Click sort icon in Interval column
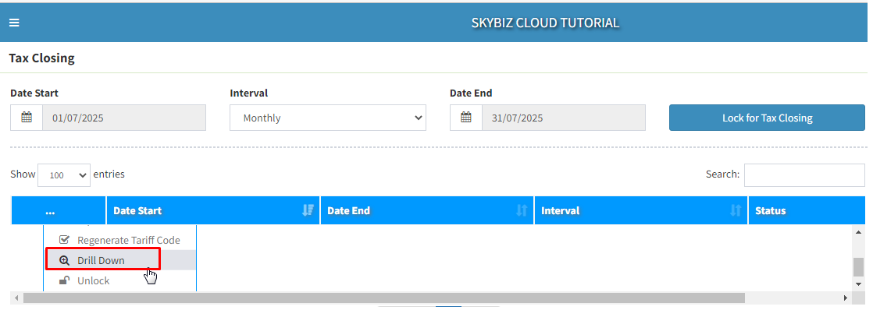The width and height of the screenshot is (873, 317). click(x=736, y=210)
